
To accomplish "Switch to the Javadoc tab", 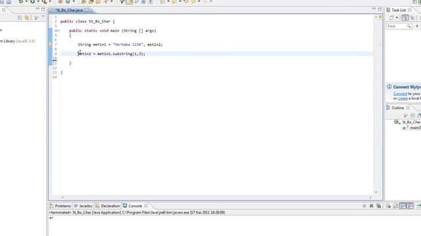I will [84, 206].
